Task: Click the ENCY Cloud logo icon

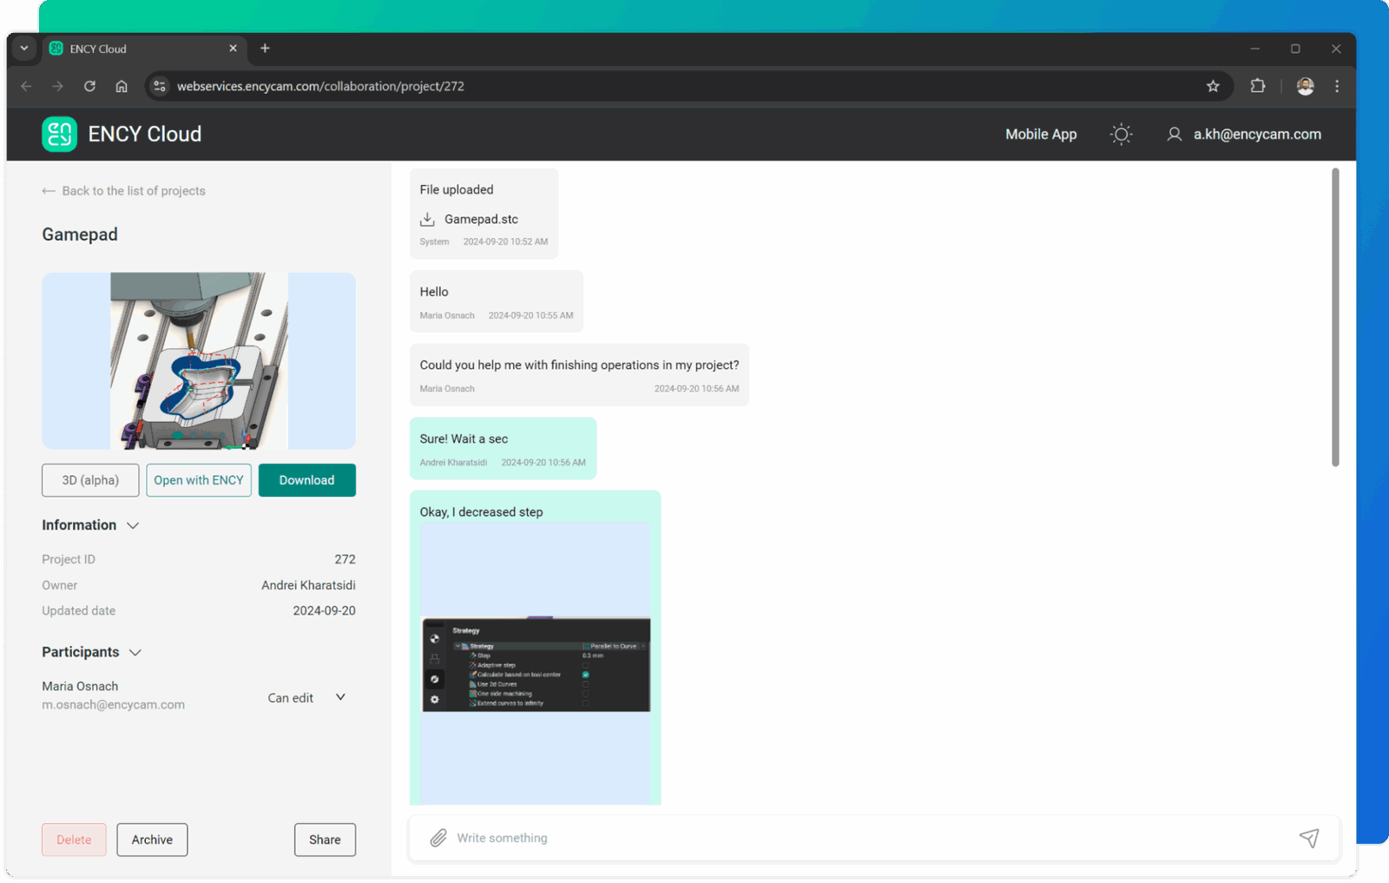Action: coord(60,135)
